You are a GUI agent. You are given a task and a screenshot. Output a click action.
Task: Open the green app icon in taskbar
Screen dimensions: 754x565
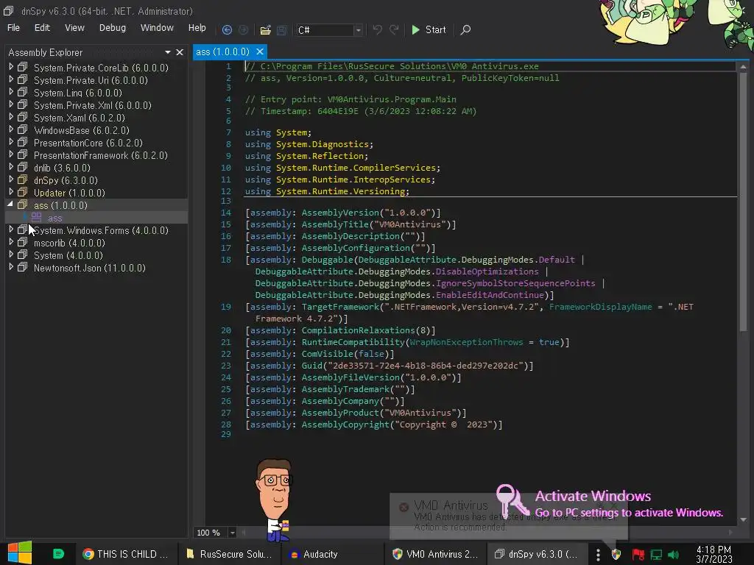(x=58, y=554)
